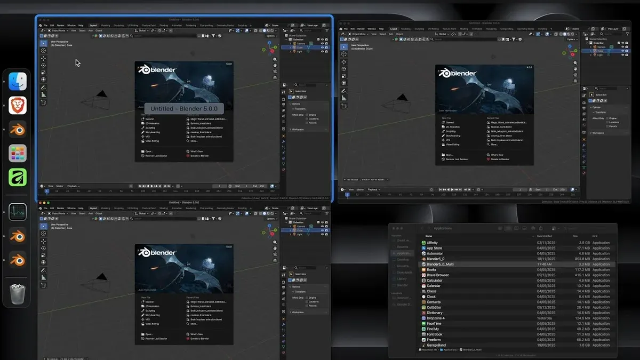The height and width of the screenshot is (360, 640).
Task: Enable Origins checkbox in bottom-left Blender window
Action: [307, 298]
